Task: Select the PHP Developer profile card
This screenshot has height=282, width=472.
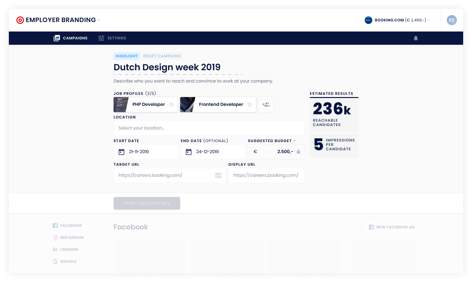Action: coord(145,105)
